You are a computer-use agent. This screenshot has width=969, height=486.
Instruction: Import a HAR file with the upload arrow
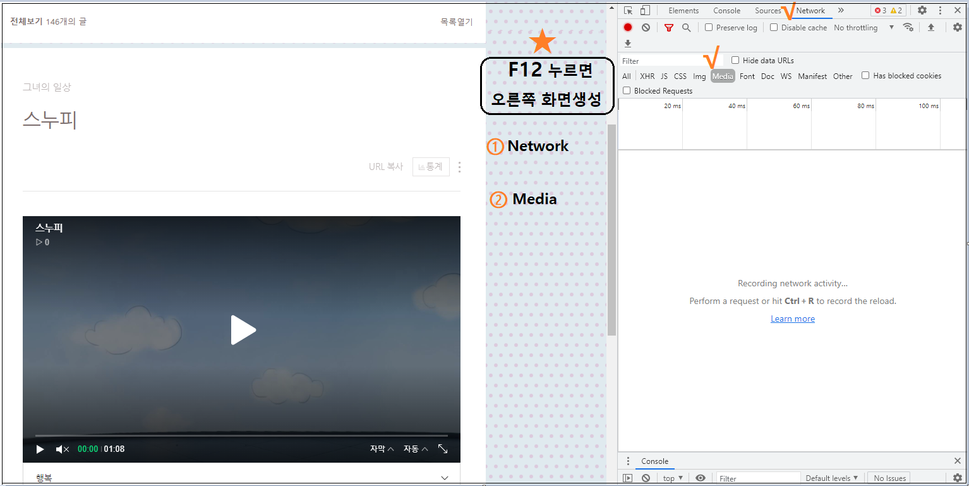point(931,27)
